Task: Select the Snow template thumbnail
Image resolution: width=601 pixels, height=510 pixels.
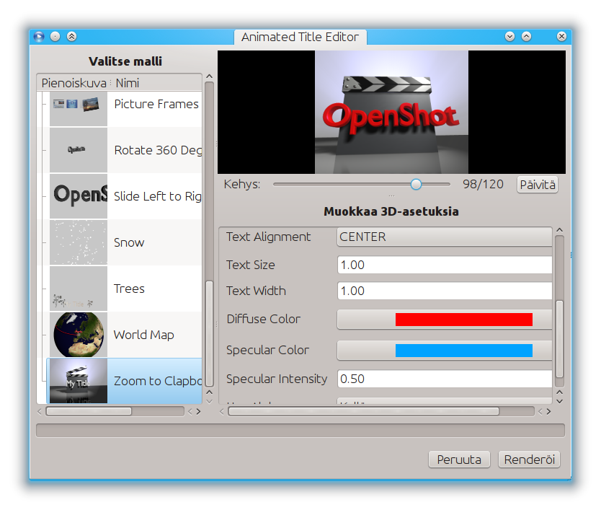Action: click(x=79, y=242)
